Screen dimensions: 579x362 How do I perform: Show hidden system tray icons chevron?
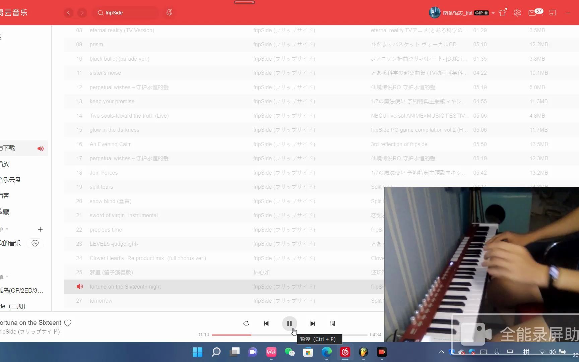[442, 352]
